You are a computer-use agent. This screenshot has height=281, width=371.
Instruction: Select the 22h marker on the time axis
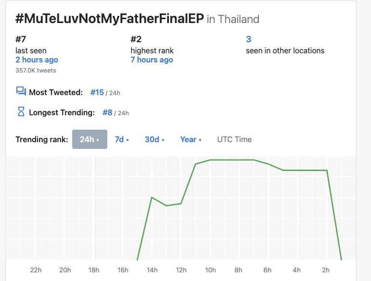click(36, 270)
